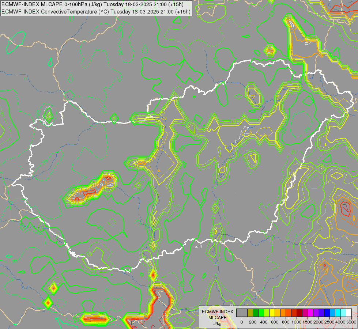Click the white swatch ending the legend
The width and height of the screenshot is (358, 329).
click(348, 313)
